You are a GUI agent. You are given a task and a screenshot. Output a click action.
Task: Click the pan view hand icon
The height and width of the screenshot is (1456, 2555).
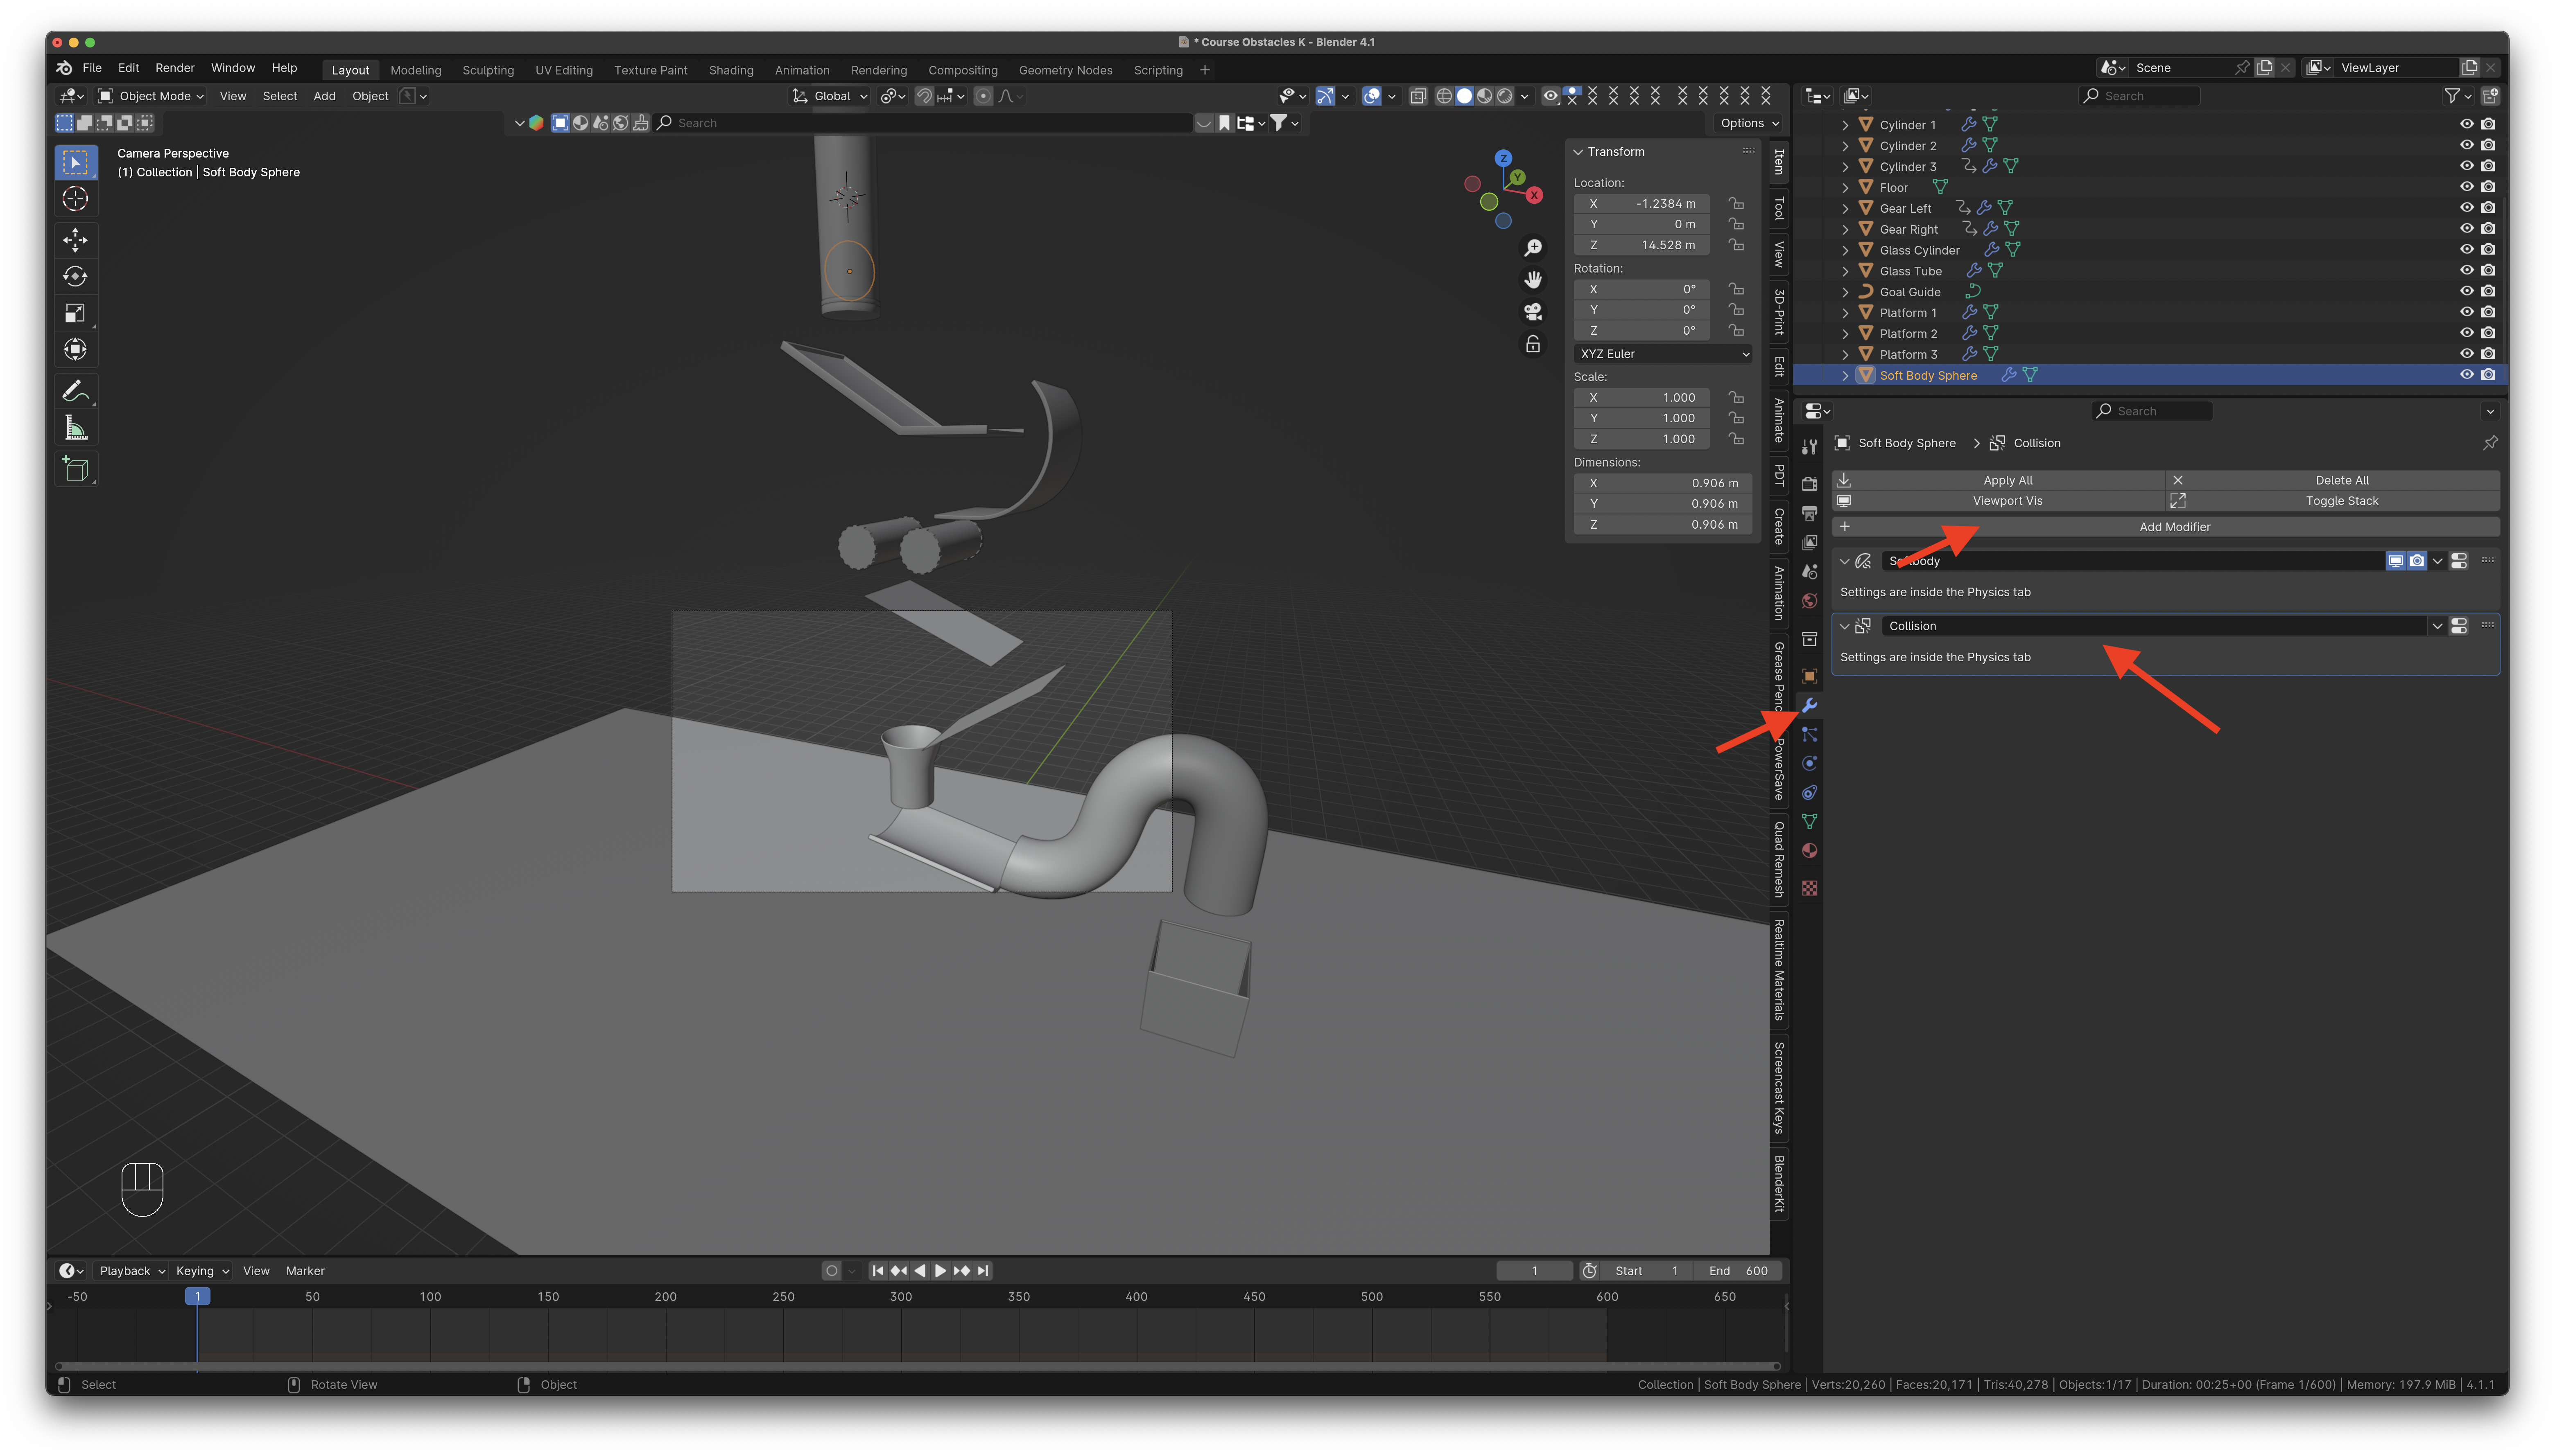[1533, 279]
